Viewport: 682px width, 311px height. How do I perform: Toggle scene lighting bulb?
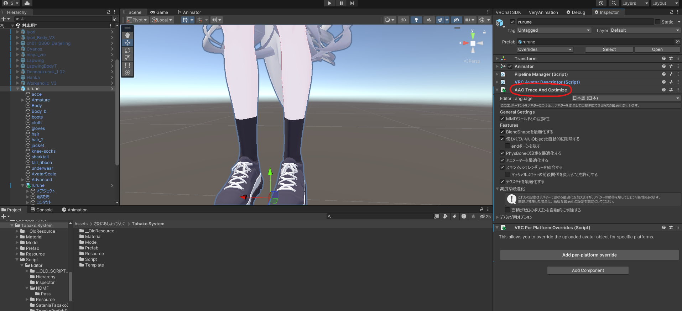(x=416, y=20)
